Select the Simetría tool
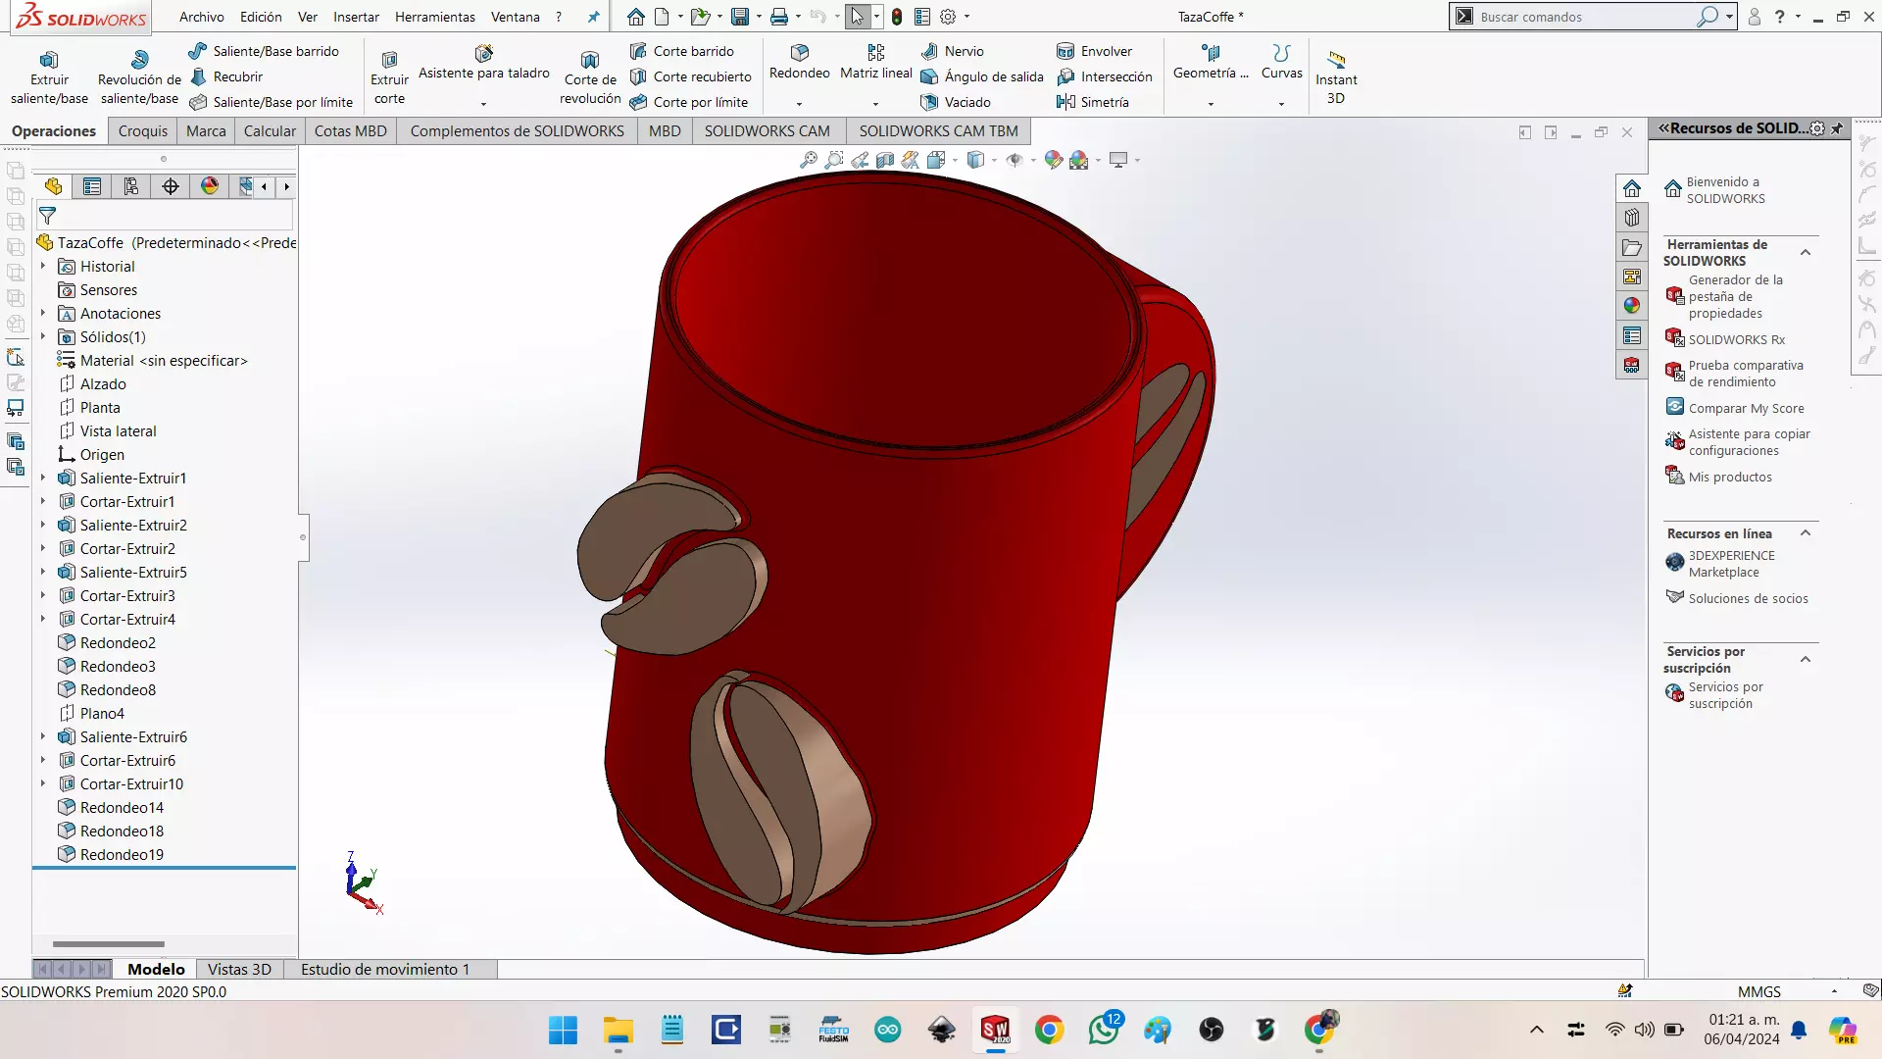1882x1059 pixels. click(1093, 102)
